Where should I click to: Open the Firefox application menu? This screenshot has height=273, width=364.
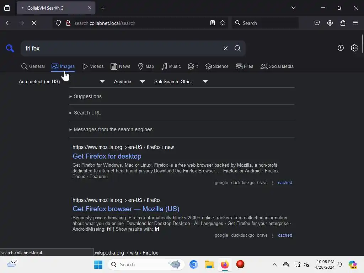355,23
